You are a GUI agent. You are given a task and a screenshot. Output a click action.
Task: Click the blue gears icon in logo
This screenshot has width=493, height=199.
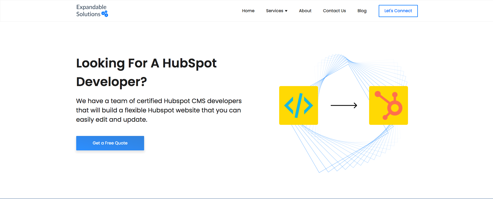pos(105,14)
